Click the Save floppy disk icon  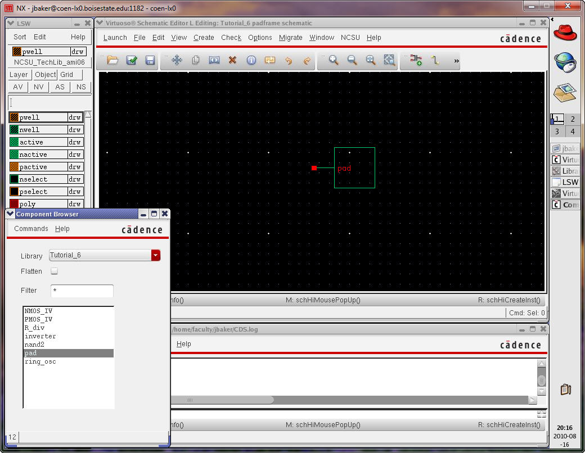[150, 60]
